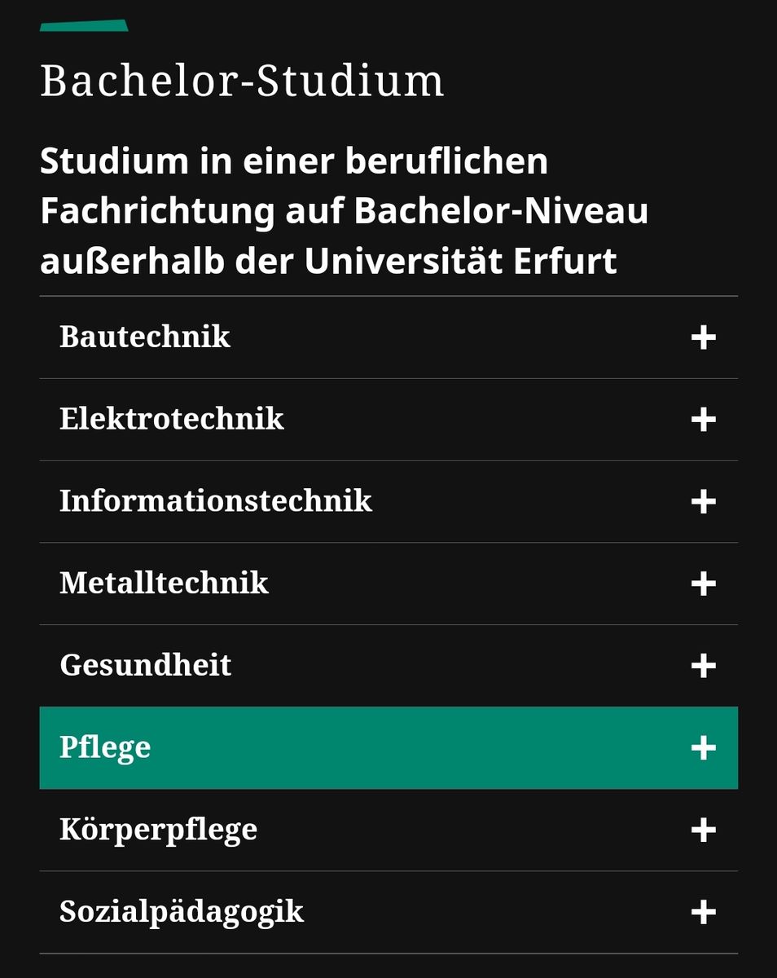Click the Gesundheit row's plus icon
Screen dimensions: 777x978
click(x=703, y=666)
